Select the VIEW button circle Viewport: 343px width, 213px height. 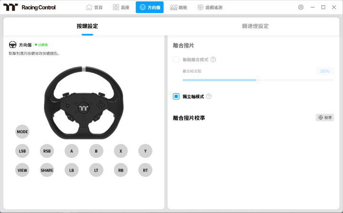coord(22,170)
